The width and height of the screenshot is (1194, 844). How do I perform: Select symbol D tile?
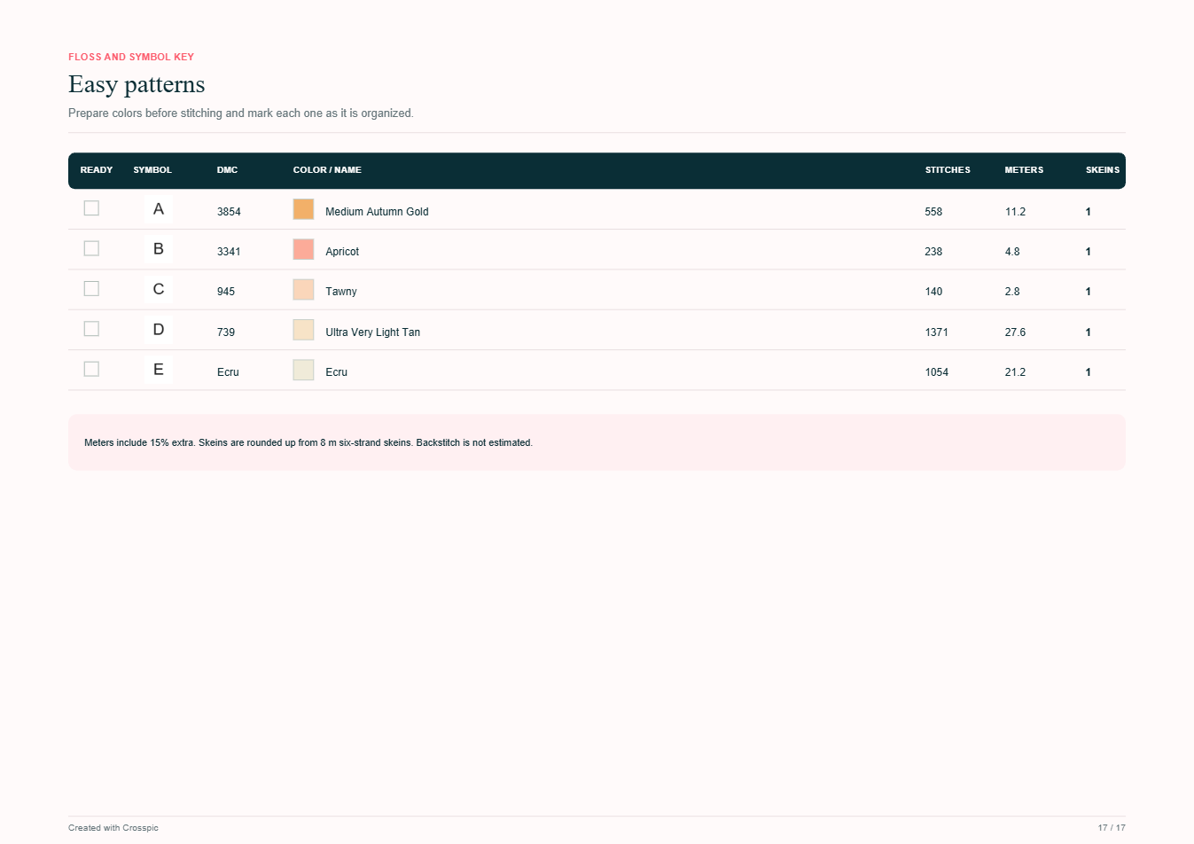159,330
